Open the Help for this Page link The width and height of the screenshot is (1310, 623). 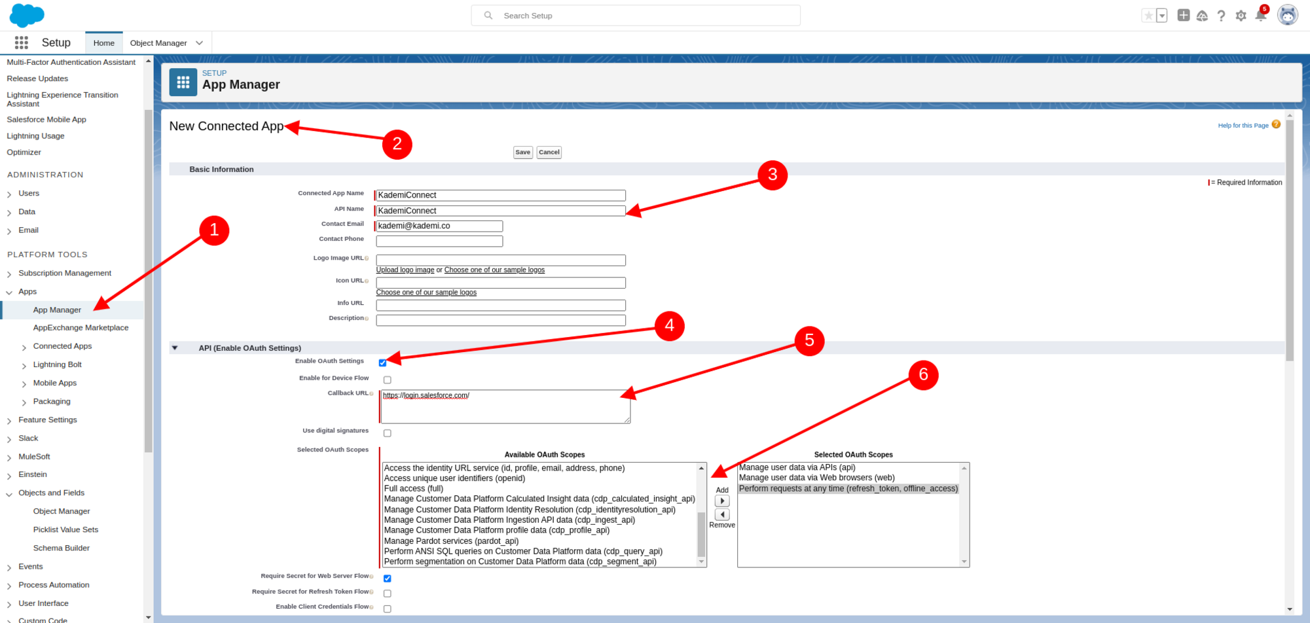tap(1243, 126)
